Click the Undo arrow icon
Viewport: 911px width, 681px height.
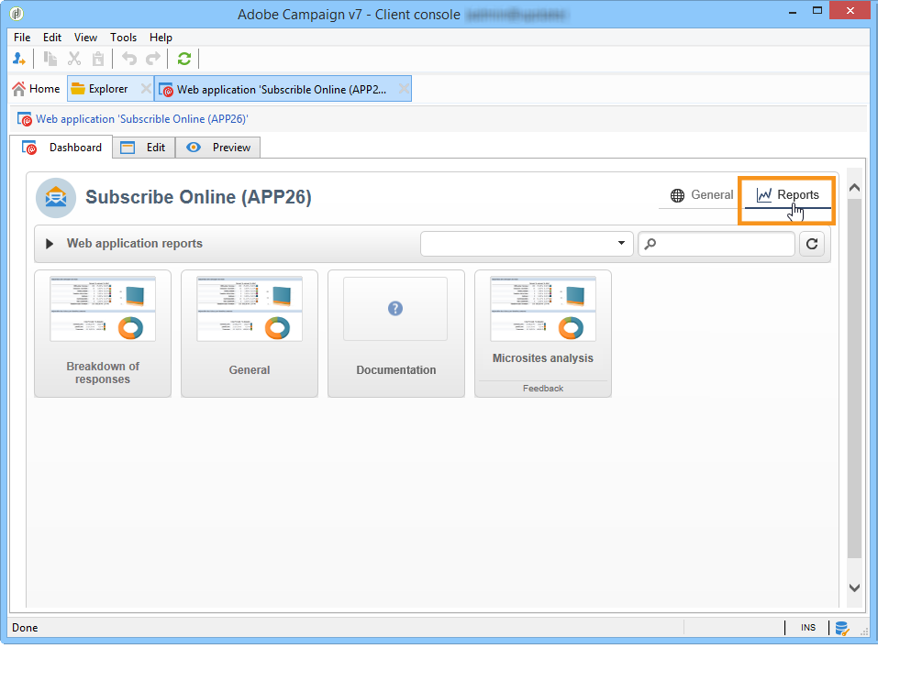(129, 59)
